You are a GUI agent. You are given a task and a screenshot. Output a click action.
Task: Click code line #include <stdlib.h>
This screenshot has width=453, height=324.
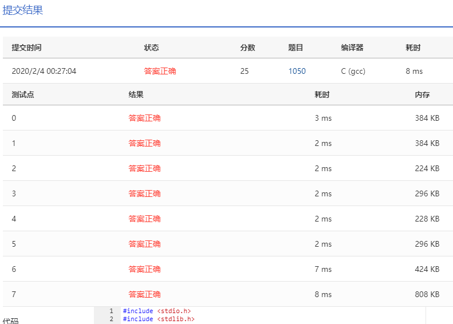pos(159,319)
